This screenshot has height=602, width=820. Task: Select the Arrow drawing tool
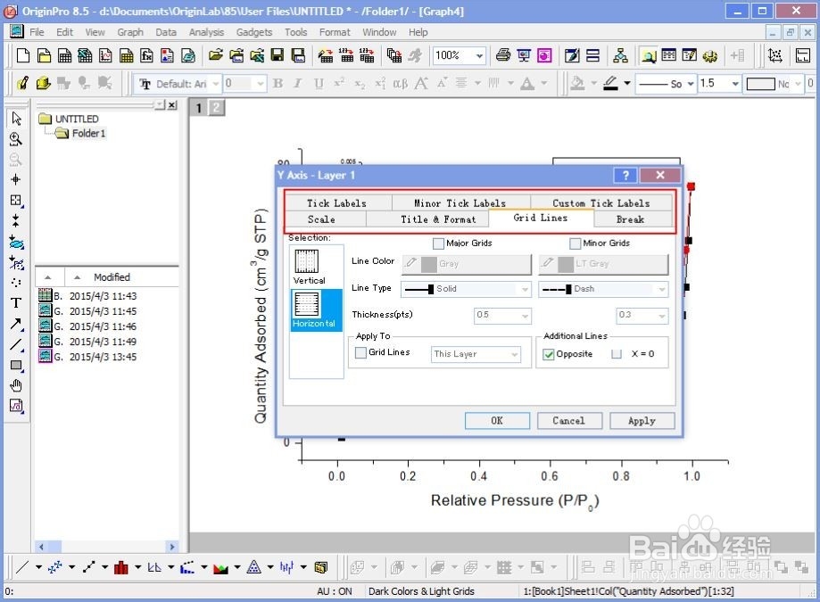(16, 324)
